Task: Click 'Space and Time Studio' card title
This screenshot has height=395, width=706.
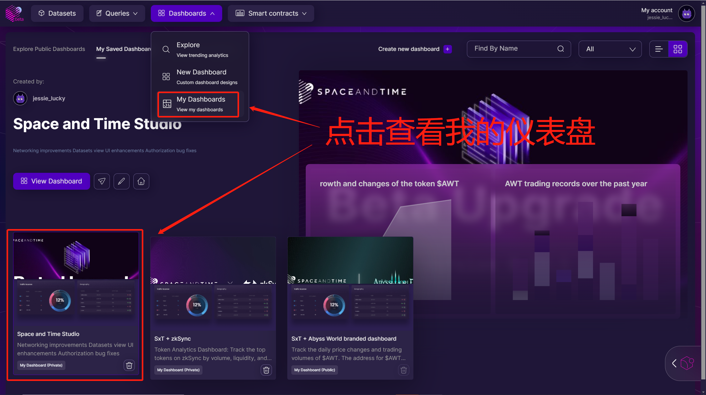Action: coord(48,334)
